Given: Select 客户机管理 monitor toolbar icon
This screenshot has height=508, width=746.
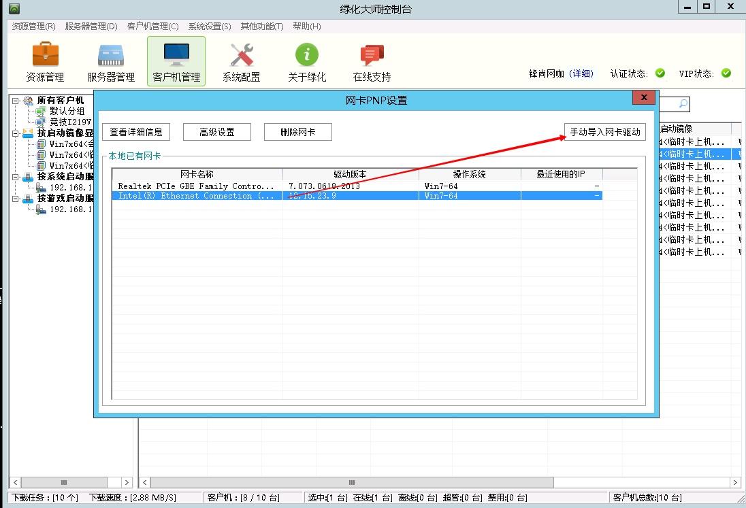Looking at the screenshot, I should click(176, 56).
